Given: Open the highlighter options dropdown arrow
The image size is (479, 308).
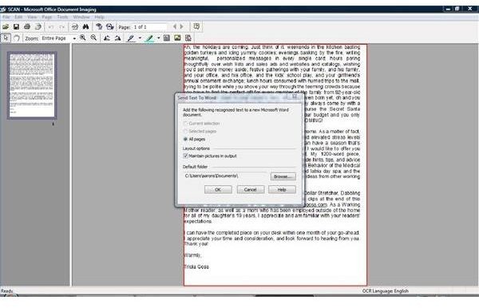Looking at the screenshot, I should tap(159, 38).
